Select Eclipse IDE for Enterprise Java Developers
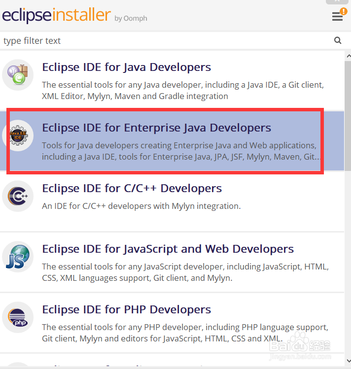 pos(172,141)
